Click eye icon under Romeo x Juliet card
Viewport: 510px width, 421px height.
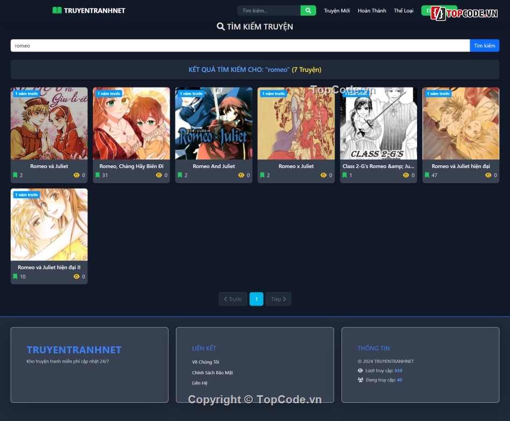click(x=323, y=175)
